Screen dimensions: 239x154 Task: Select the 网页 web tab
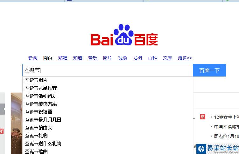coord(47,58)
